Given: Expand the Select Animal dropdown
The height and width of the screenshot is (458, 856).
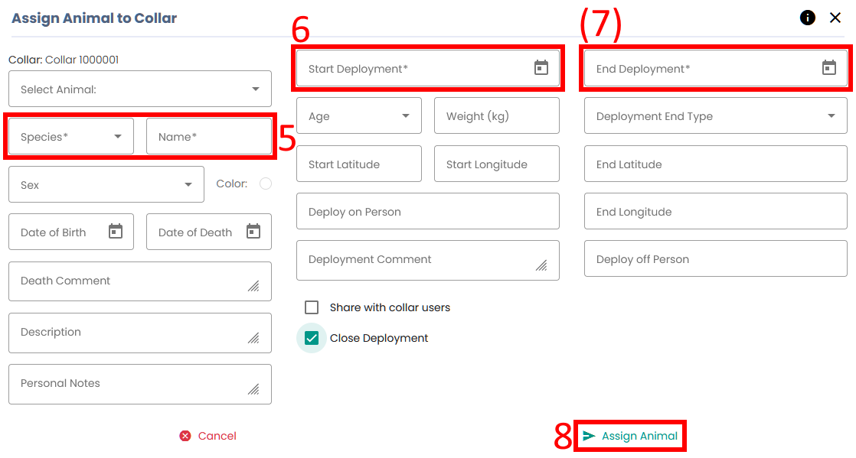Looking at the screenshot, I should [x=256, y=89].
